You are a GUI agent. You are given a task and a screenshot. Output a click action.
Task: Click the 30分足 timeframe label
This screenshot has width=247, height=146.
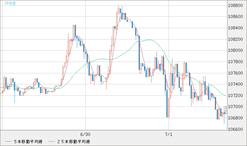pyautogui.click(x=10, y=3)
